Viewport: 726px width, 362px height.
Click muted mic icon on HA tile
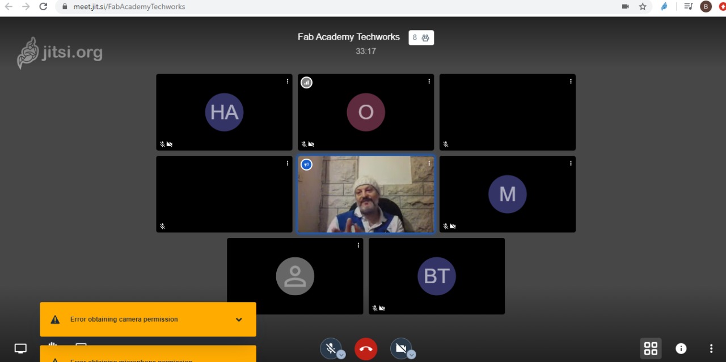click(162, 144)
